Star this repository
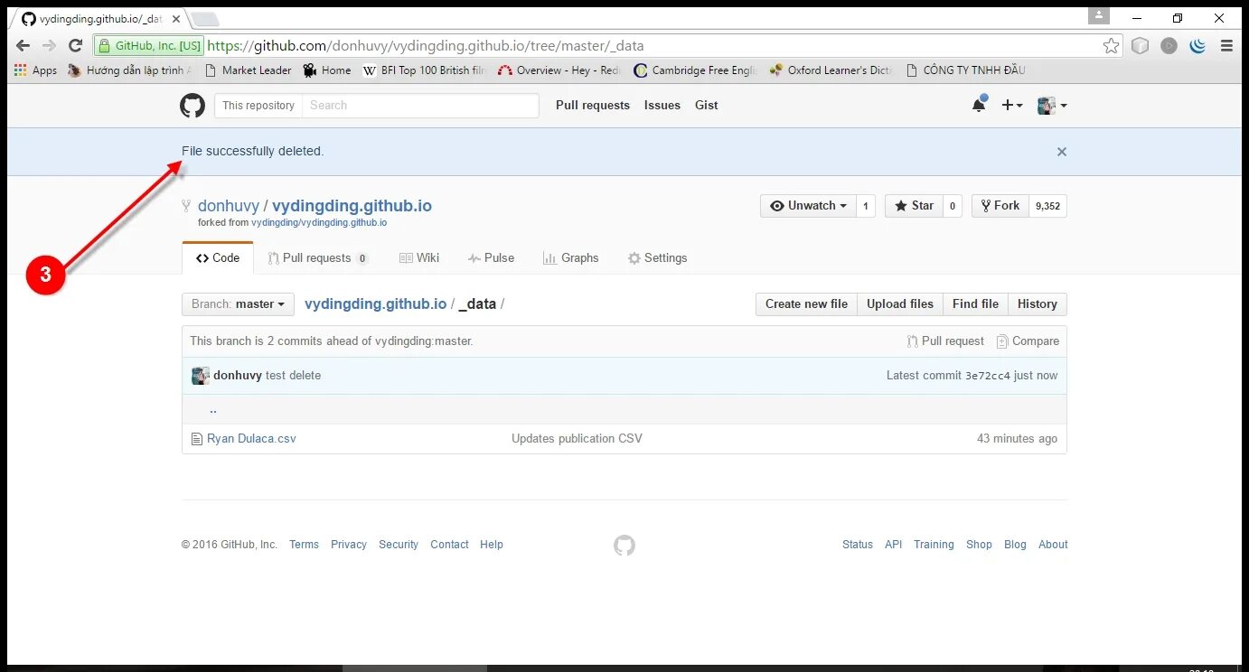The image size is (1249, 672). 914,206
